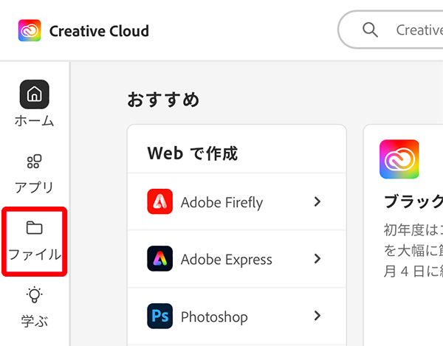Open the 学ぶ (Learn) lightbulb icon
This screenshot has height=346, width=443.
(x=35, y=295)
